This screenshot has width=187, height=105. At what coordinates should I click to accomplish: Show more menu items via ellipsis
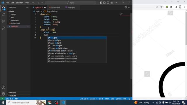coord(33,3)
